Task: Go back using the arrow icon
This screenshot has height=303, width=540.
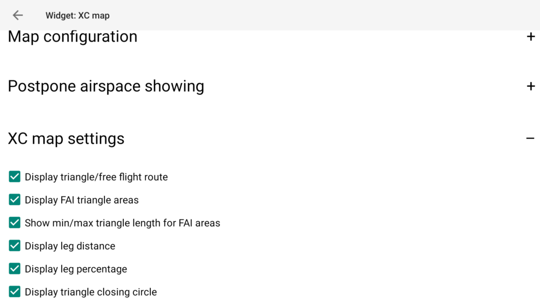Action: 18,15
